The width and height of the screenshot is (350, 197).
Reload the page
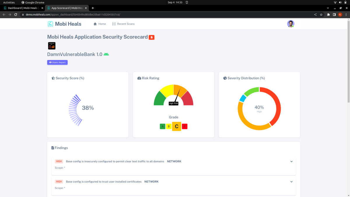click(15, 15)
